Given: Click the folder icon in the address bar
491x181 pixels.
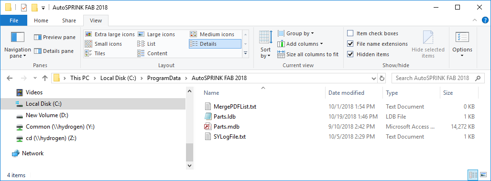Looking at the screenshot, I should (x=56, y=78).
